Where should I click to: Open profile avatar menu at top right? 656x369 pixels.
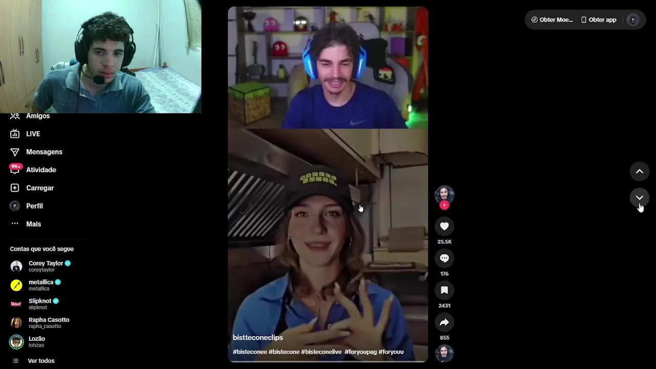point(633,20)
